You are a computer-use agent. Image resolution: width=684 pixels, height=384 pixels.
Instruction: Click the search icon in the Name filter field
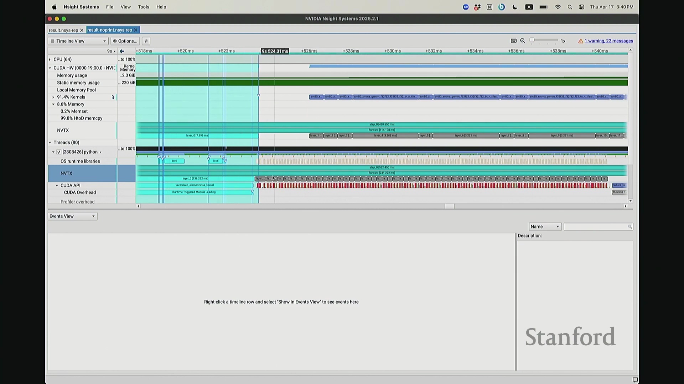630,227
